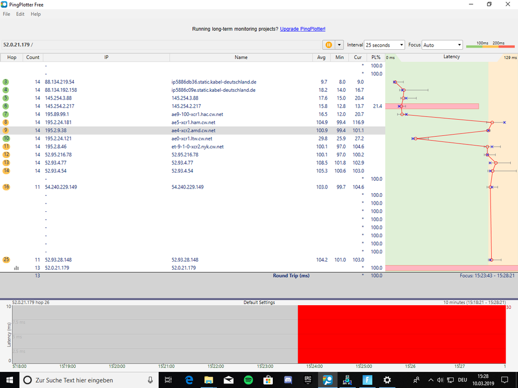
Task: Open the Help menu
Action: coord(36,14)
